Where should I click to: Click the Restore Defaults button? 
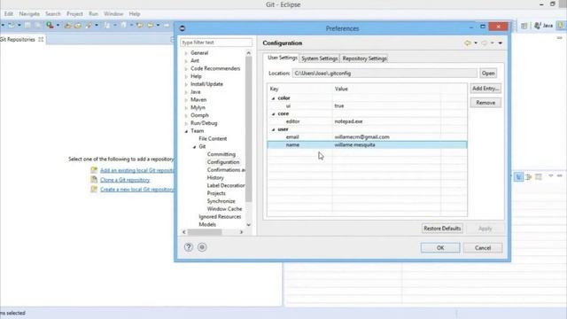click(x=442, y=229)
